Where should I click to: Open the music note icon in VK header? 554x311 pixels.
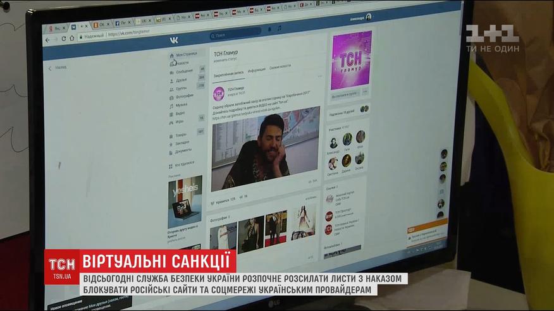click(x=280, y=28)
